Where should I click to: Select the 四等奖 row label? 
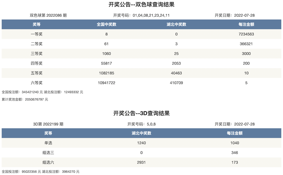[x=36, y=63]
